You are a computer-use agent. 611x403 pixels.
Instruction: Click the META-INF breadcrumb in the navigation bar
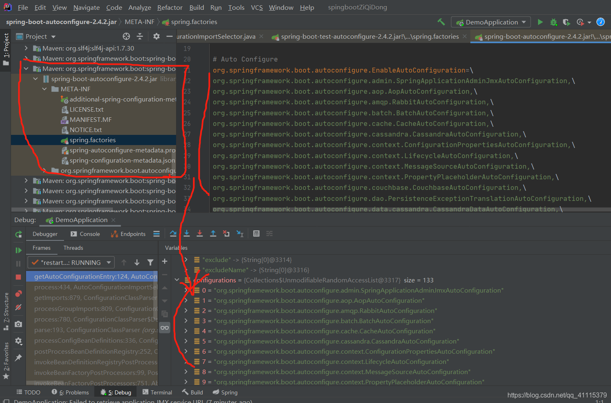(x=139, y=22)
